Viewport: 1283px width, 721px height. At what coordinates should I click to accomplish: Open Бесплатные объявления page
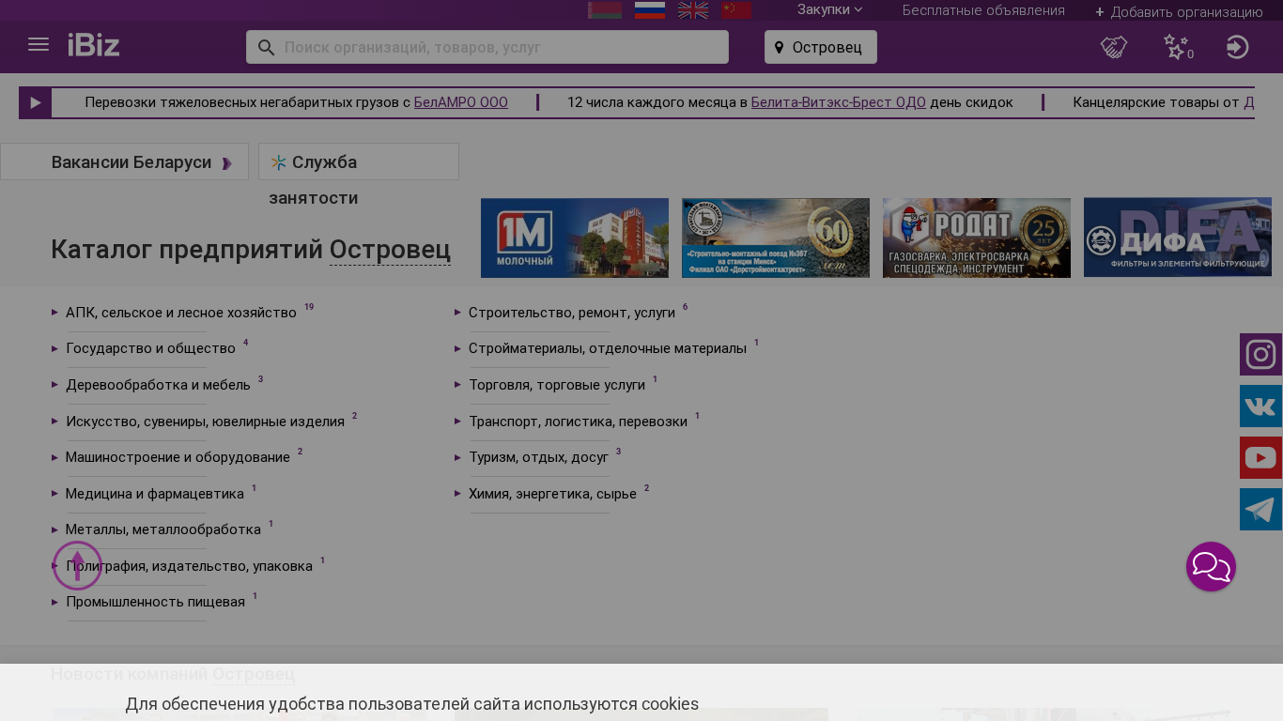[983, 10]
